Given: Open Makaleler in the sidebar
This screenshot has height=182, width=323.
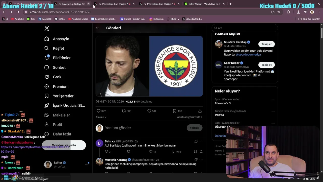Looking at the screenshot, I should point(57,115).
